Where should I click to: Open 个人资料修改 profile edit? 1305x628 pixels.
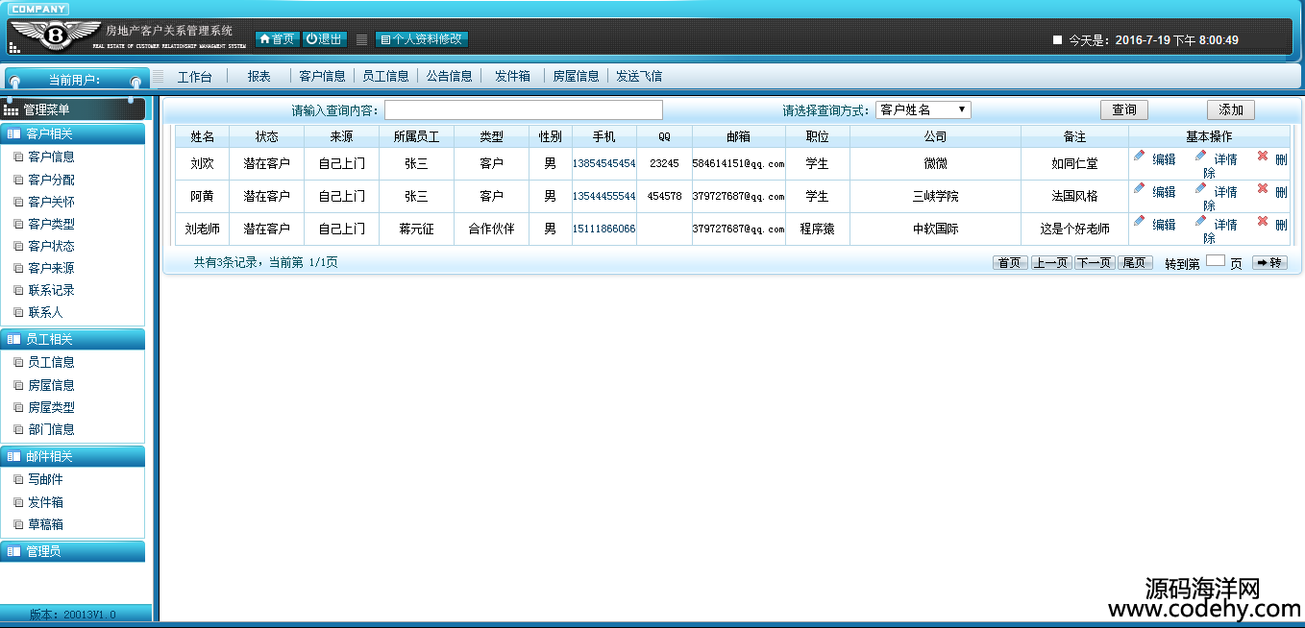pyautogui.click(x=422, y=39)
